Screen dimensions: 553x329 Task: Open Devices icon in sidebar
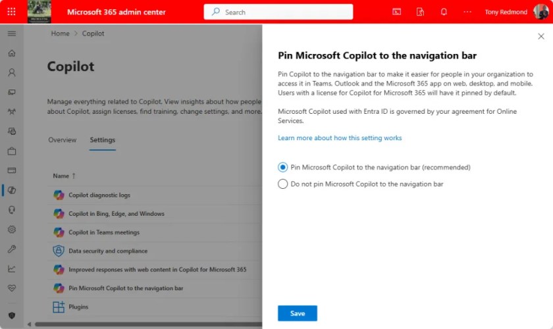12,92
